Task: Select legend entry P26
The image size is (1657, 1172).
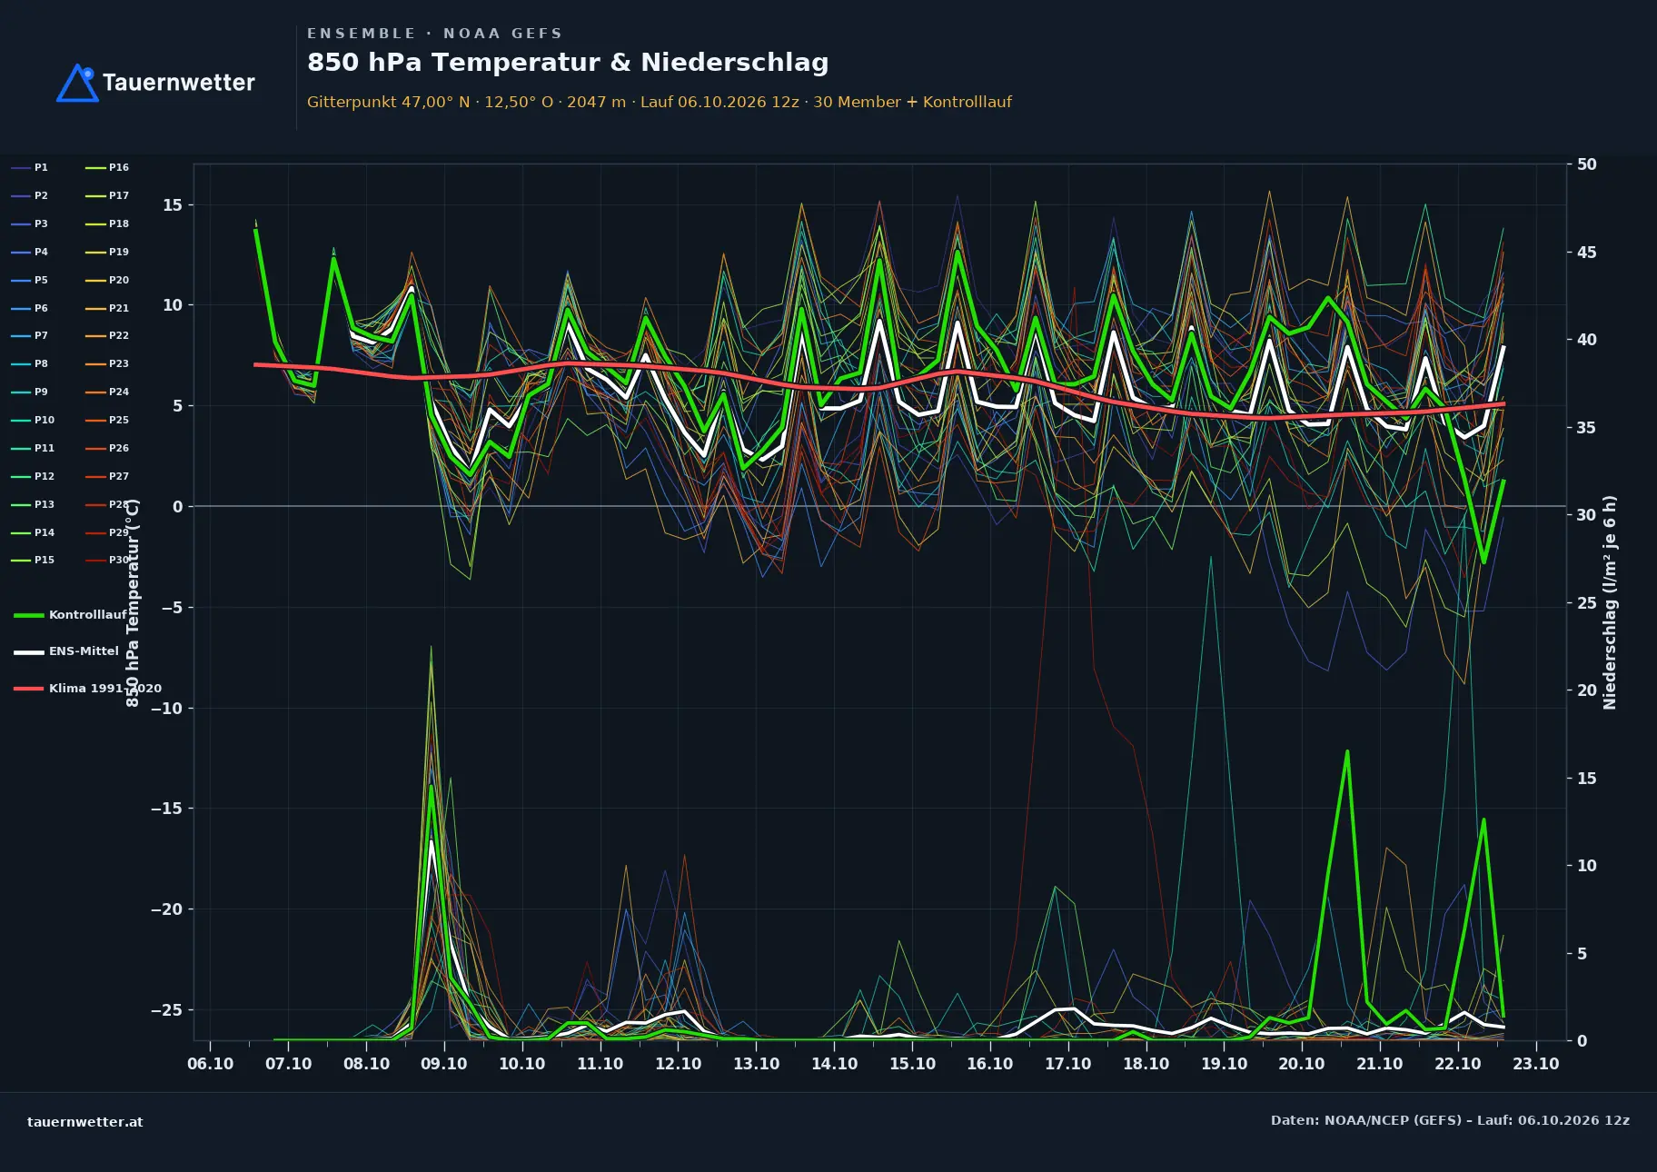Action: click(107, 448)
